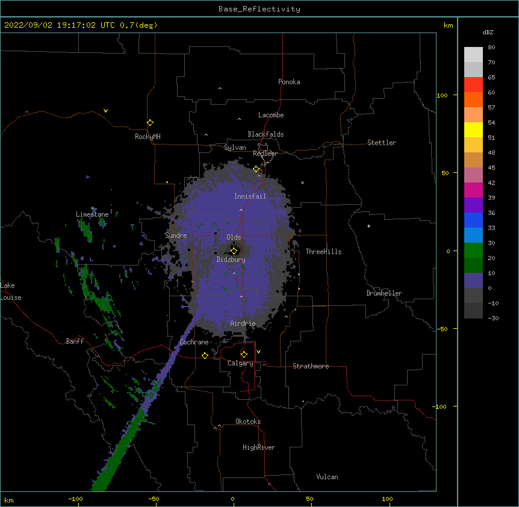Screen dimensions: 519x507
Task: Click the Stettler city label
Action: [382, 143]
